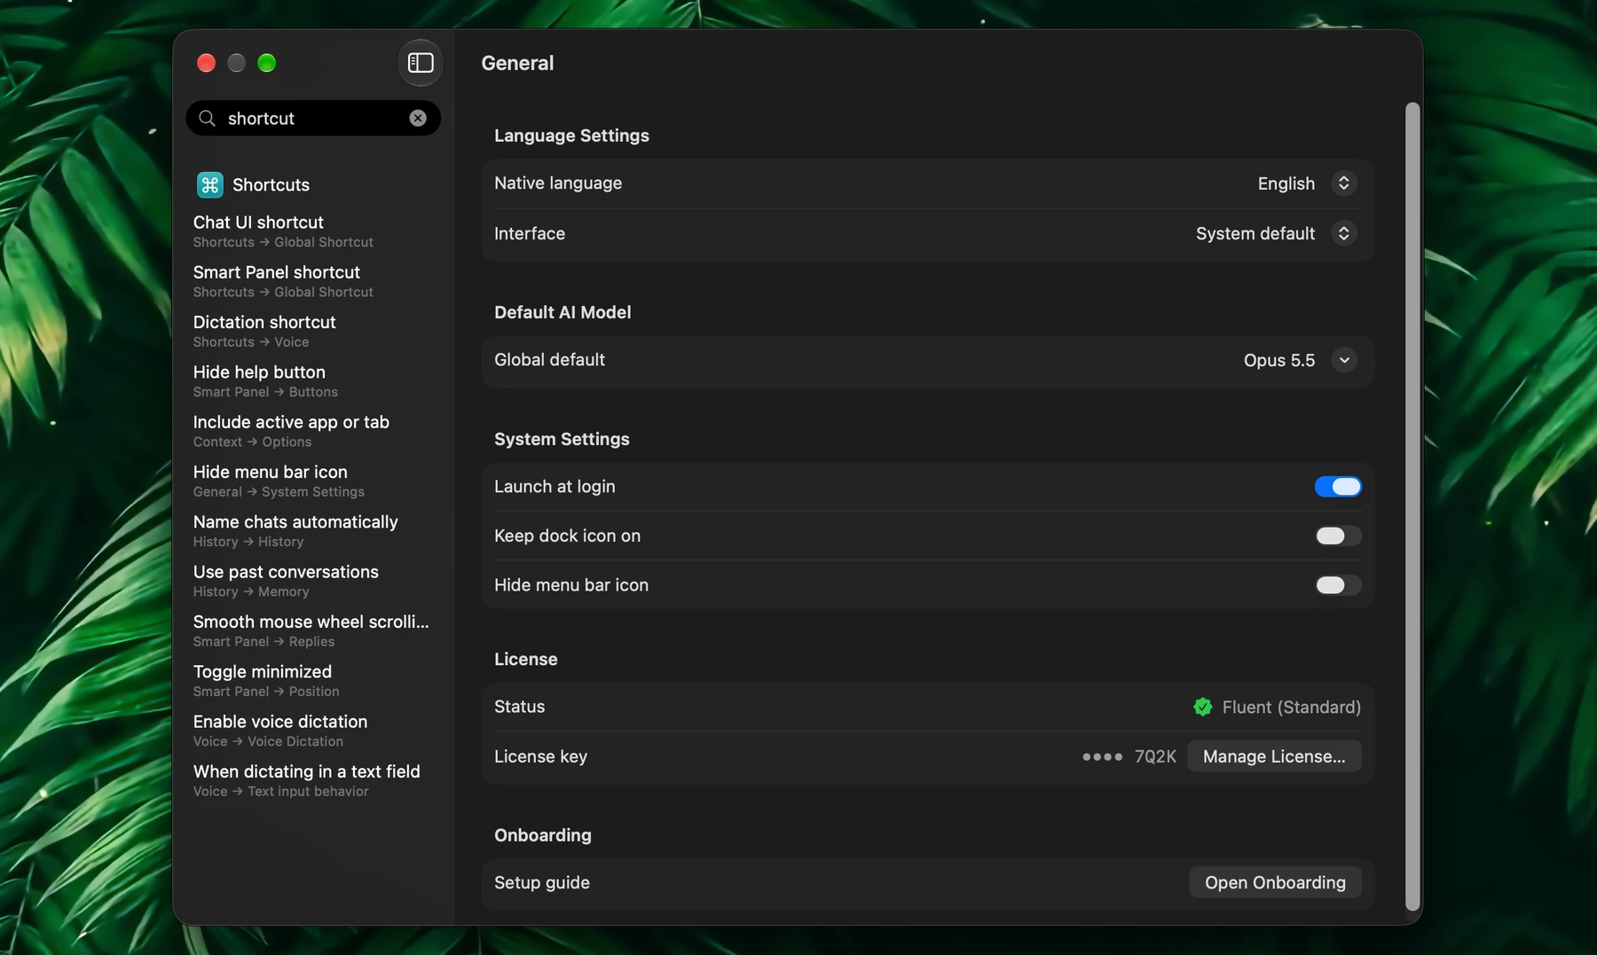This screenshot has height=955, width=1597.
Task: Click the settings pane vertical scrollbar
Action: [x=1412, y=506]
